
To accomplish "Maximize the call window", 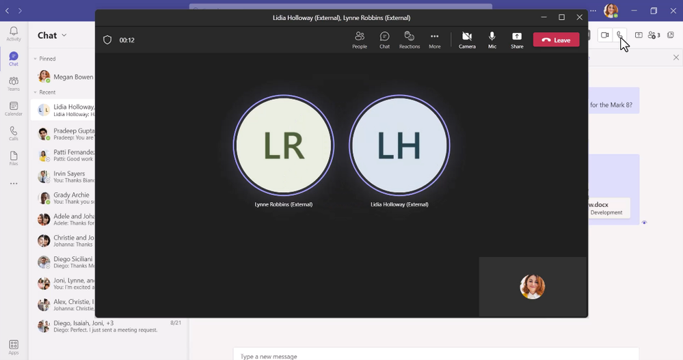I will point(561,17).
